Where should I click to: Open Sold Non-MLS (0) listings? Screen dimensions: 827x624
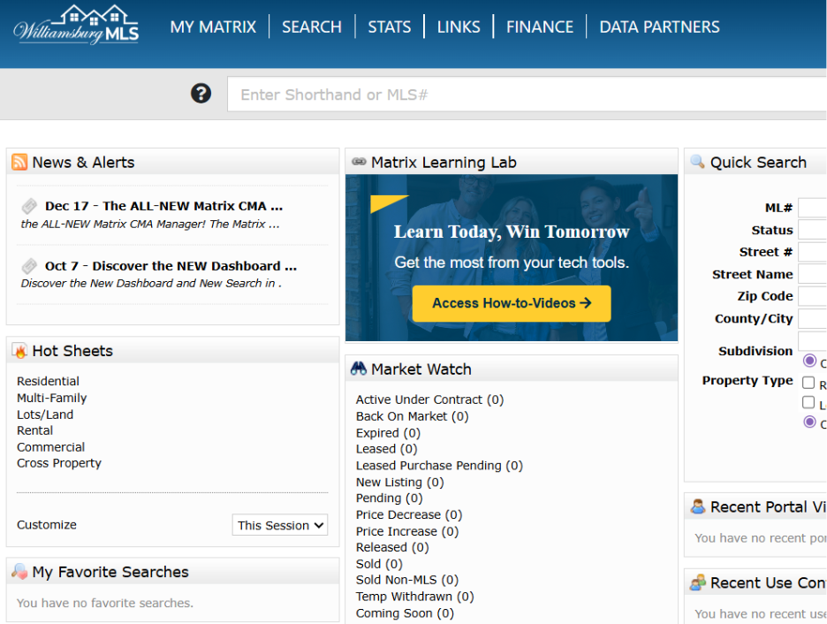407,580
